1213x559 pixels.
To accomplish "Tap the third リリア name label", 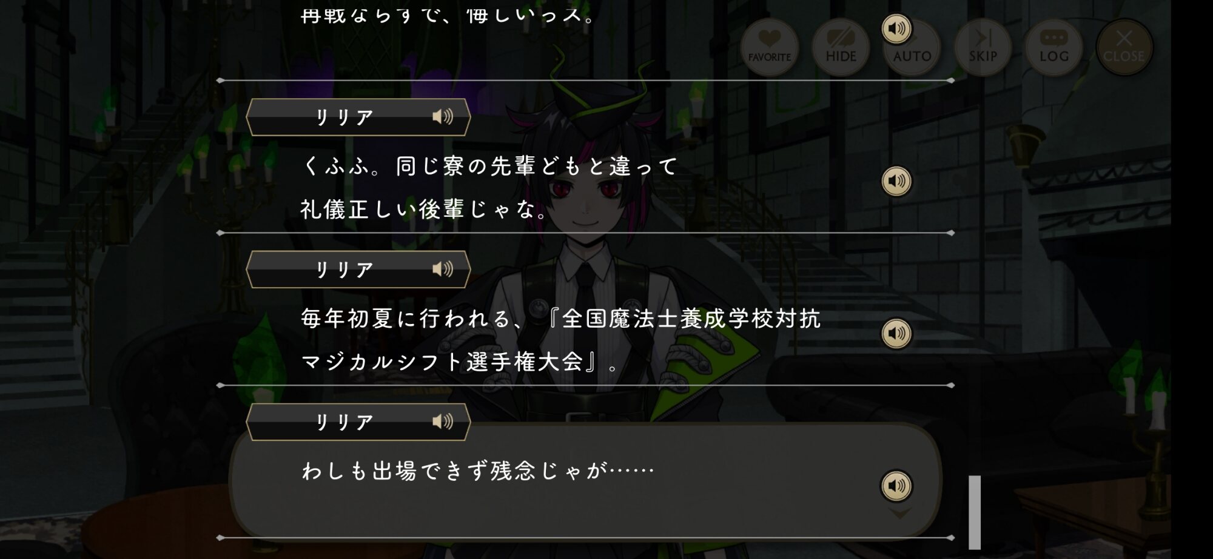I will [344, 422].
